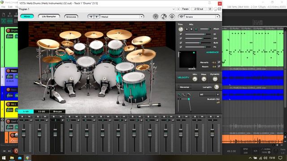Select the concave envelope curve icon
The width and height of the screenshot is (287, 161).
[184, 94]
